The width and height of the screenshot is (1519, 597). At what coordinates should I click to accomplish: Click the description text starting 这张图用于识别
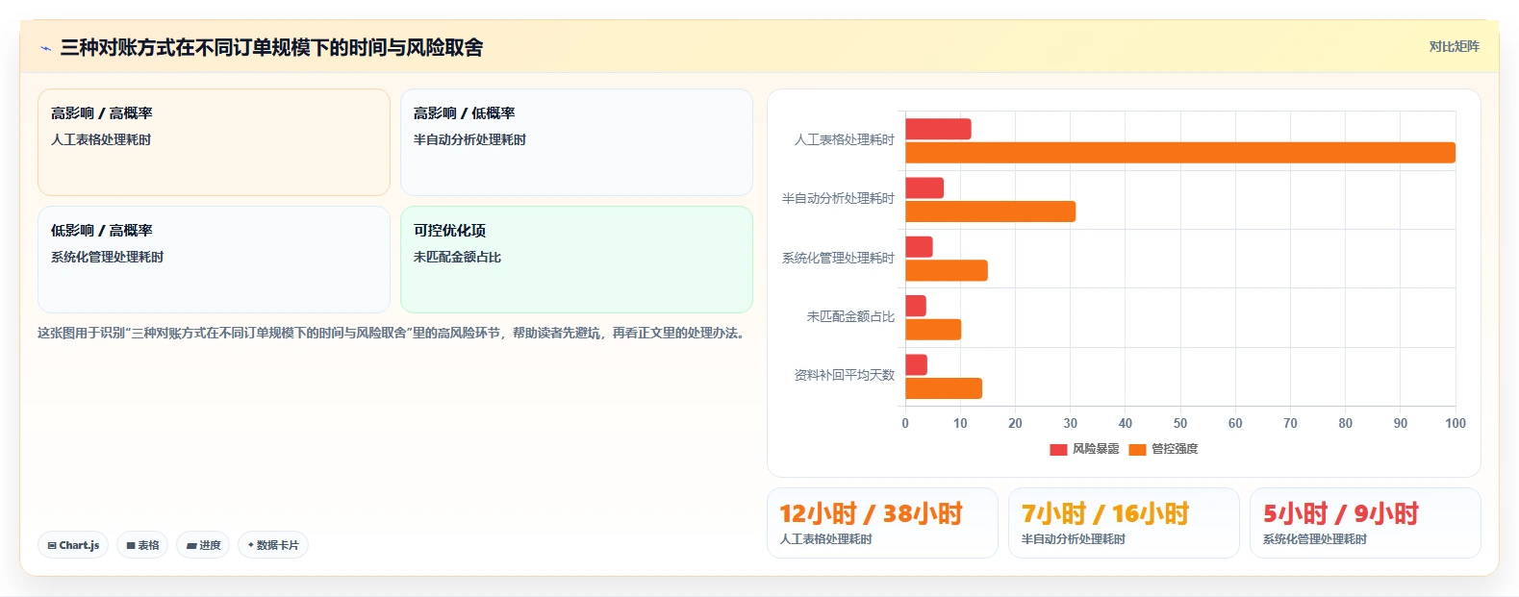pos(392,333)
